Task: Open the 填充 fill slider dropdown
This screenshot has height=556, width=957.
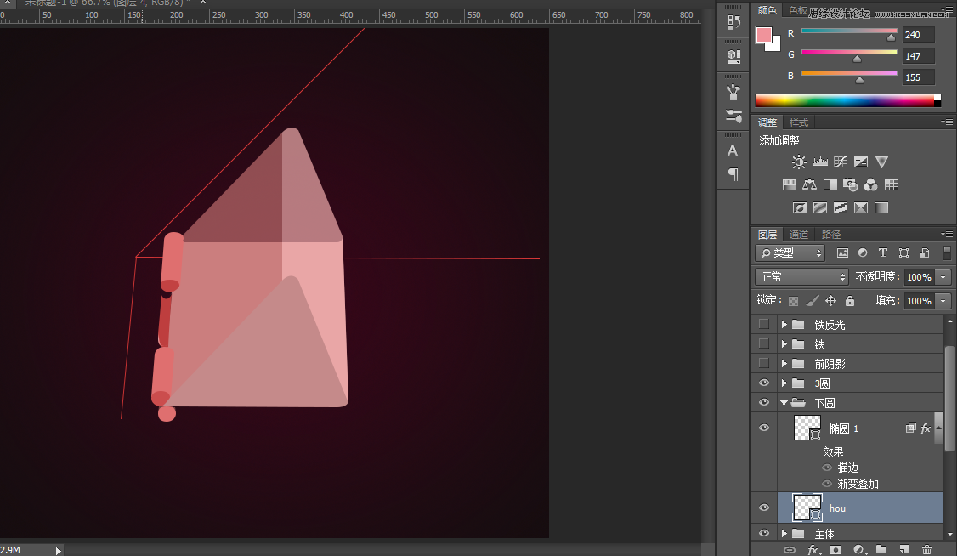Action: tap(943, 301)
